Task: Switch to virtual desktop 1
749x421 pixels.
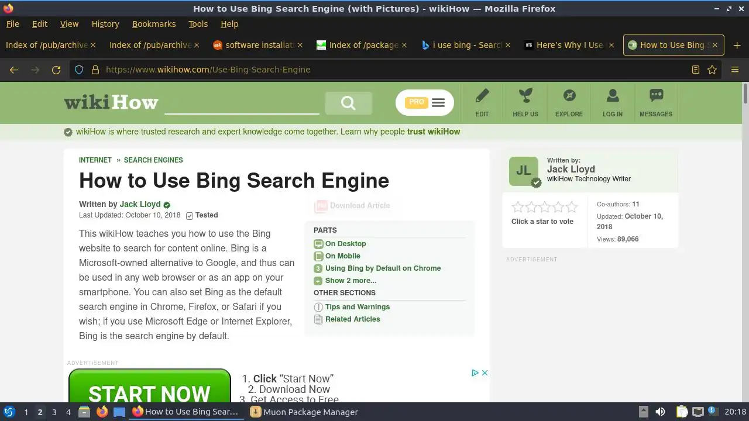Action: point(26,412)
